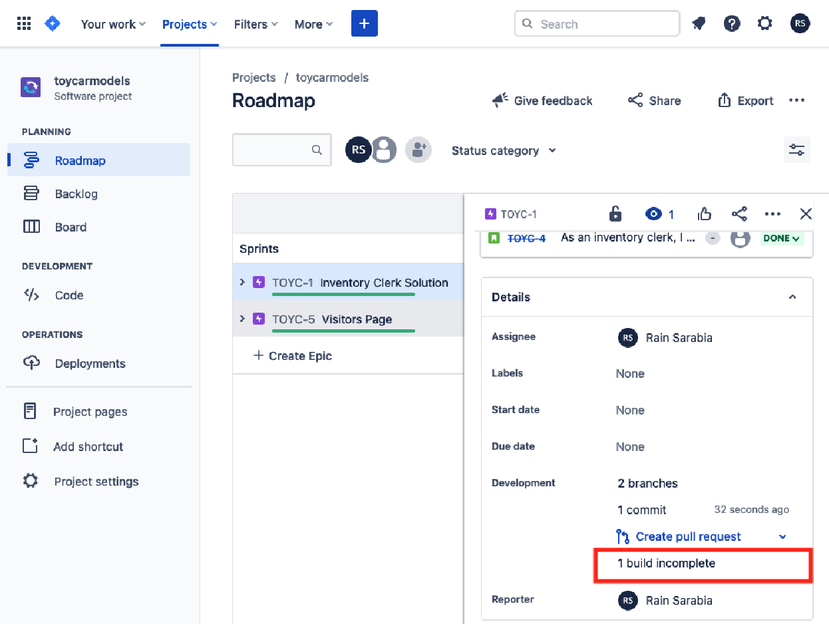Click the Share button on Roadmap
This screenshot has width=829, height=624.
click(655, 100)
